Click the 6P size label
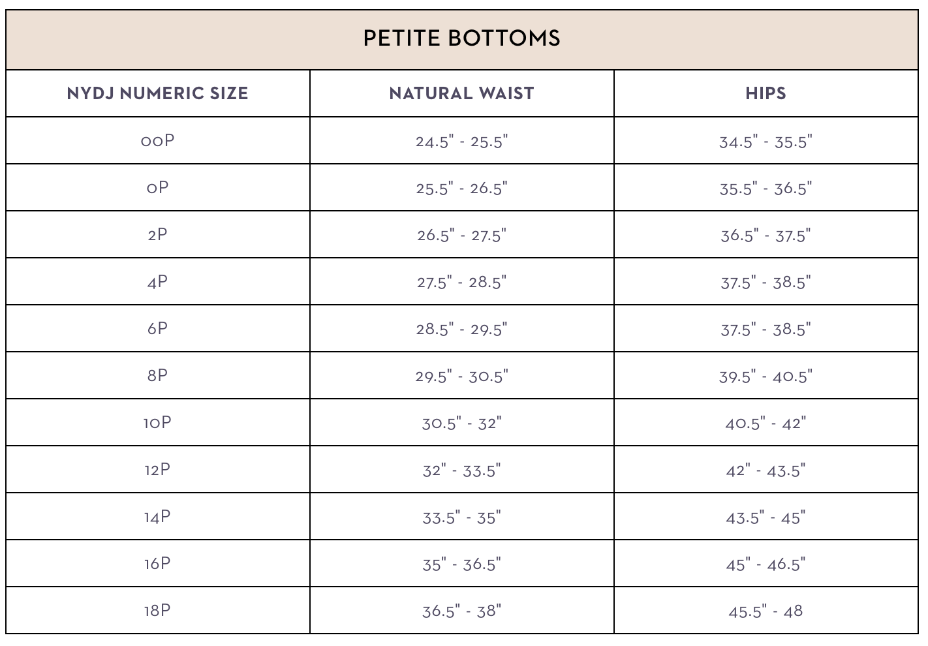The image size is (928, 646). (157, 329)
